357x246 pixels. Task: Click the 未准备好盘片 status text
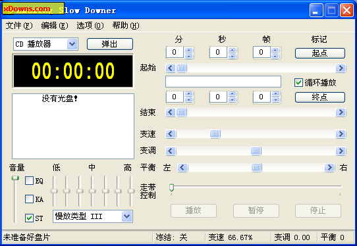click(26, 237)
